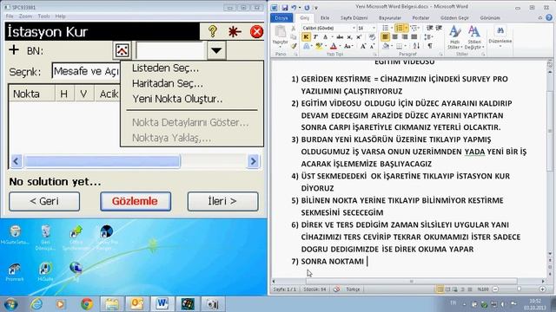Viewport: 556px width, 312px height.
Task: Click the Word zoom slider
Action: tap(519, 289)
